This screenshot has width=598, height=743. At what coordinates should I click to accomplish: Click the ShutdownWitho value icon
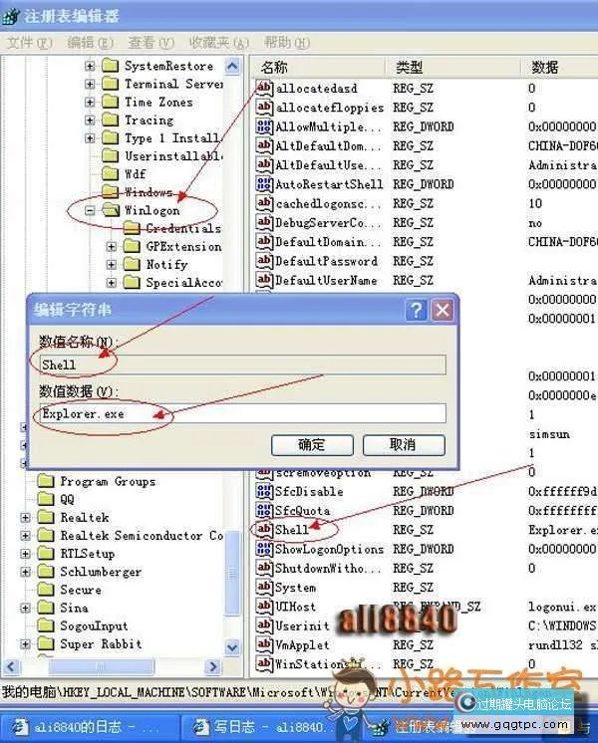click(264, 568)
